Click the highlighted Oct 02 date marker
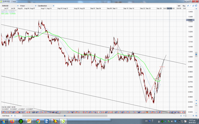The width and height of the screenshot is (199, 124). click(170, 8)
